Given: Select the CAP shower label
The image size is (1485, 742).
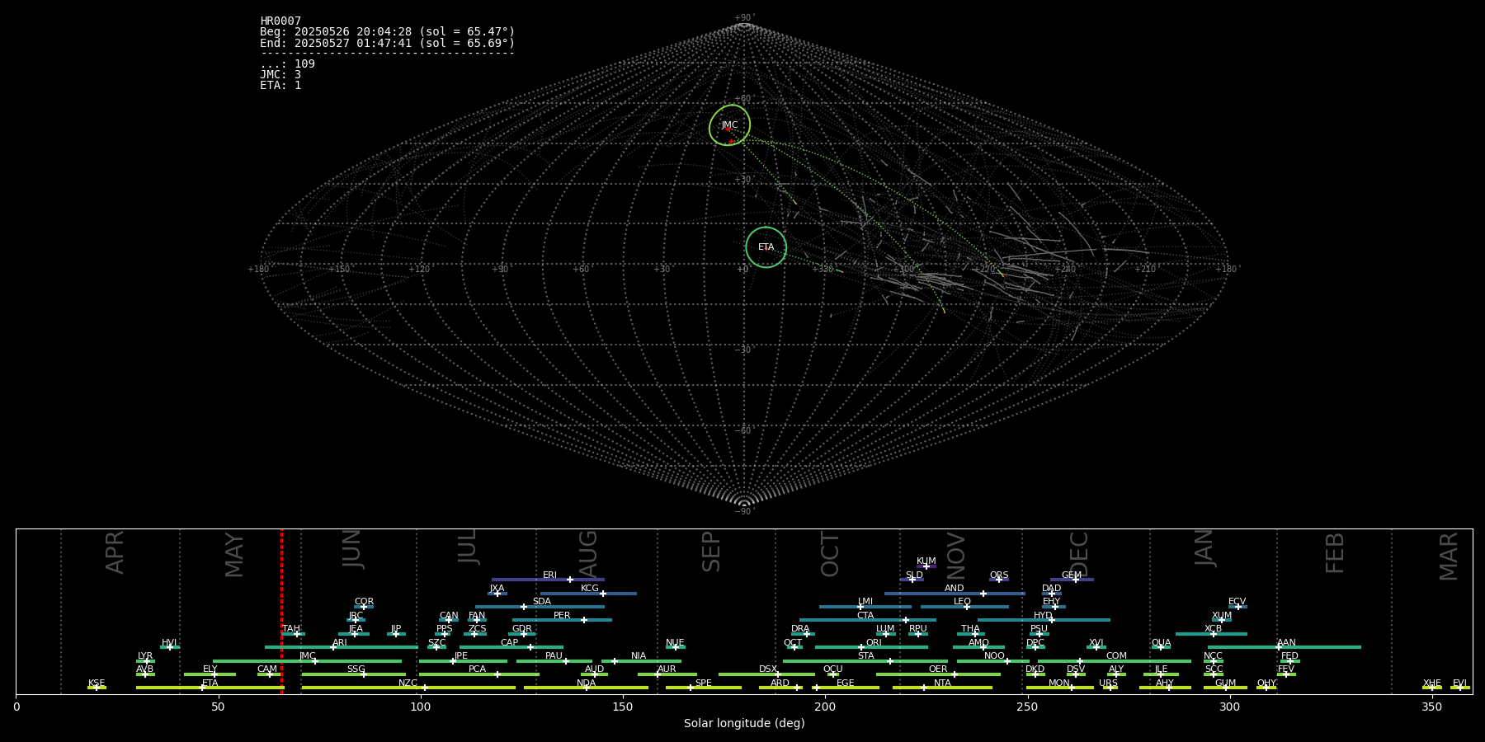Looking at the screenshot, I should (x=510, y=642).
